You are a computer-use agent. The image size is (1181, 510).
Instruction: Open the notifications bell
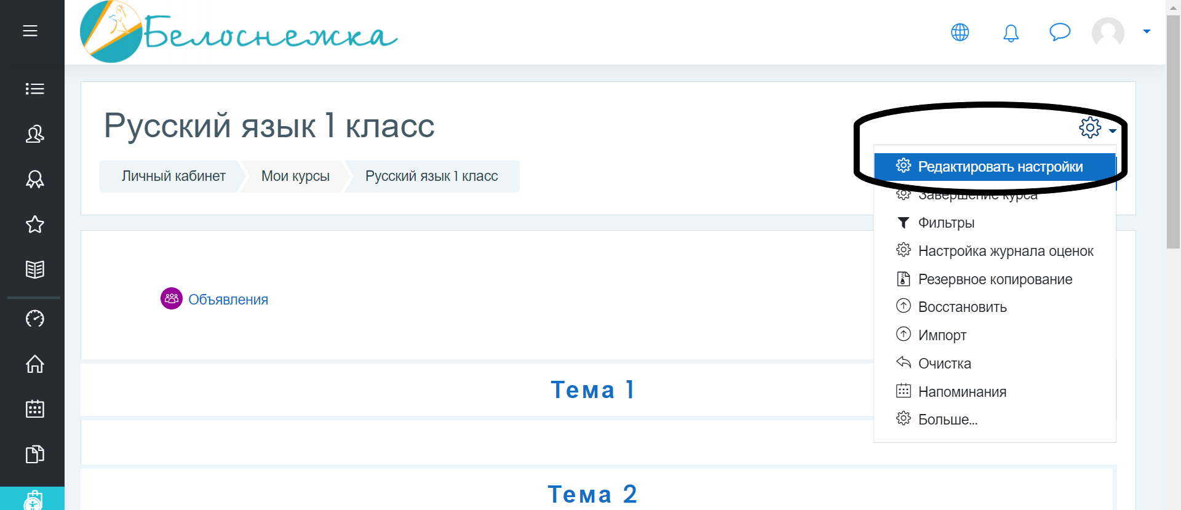(1011, 33)
